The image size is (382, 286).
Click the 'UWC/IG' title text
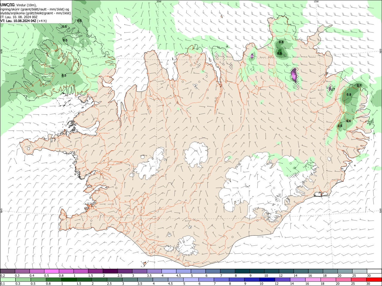click(7, 5)
